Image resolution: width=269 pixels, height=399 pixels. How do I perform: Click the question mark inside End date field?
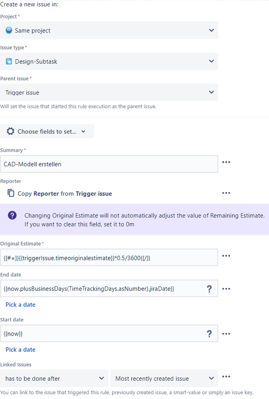(209, 289)
